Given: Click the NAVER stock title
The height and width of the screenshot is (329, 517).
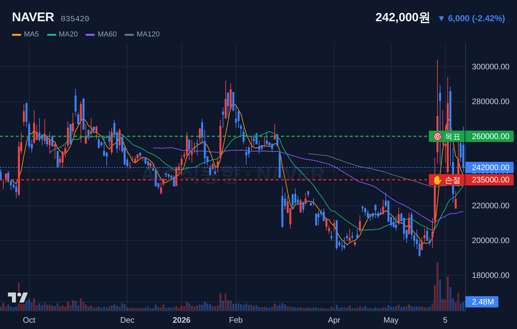Looking at the screenshot, I should 33,17.
